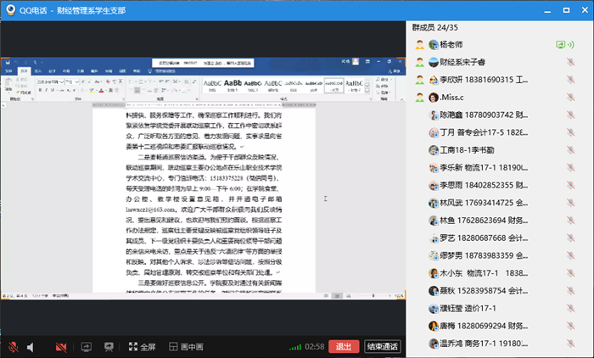
Task: Click the screen share icon
Action: coord(86,347)
